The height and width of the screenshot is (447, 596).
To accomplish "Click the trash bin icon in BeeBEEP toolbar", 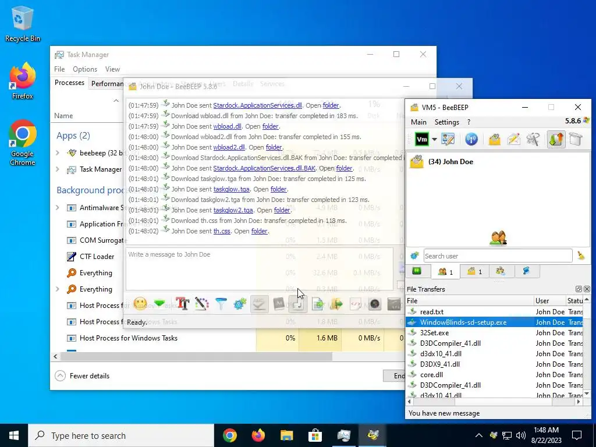I will point(576,139).
